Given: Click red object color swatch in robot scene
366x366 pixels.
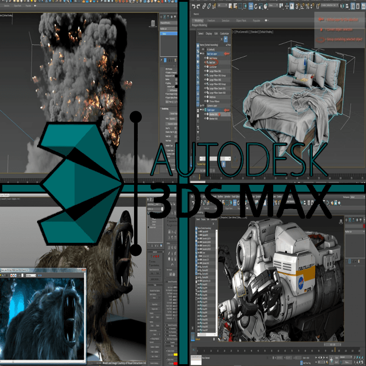Looking at the screenshot, I should 364,226.
